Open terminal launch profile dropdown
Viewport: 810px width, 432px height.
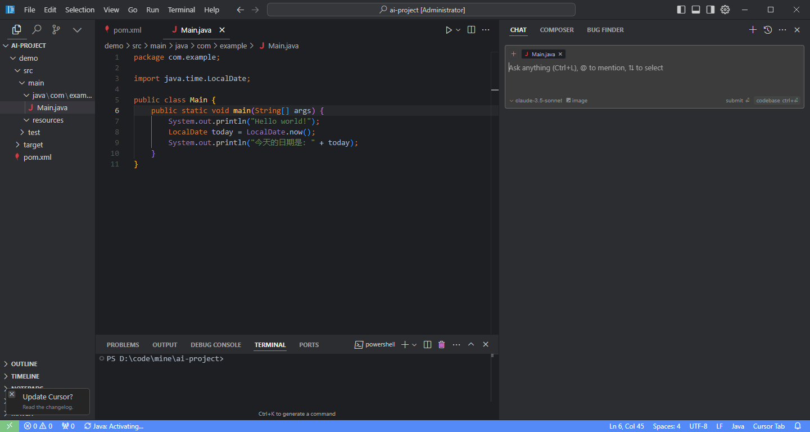pyautogui.click(x=414, y=344)
